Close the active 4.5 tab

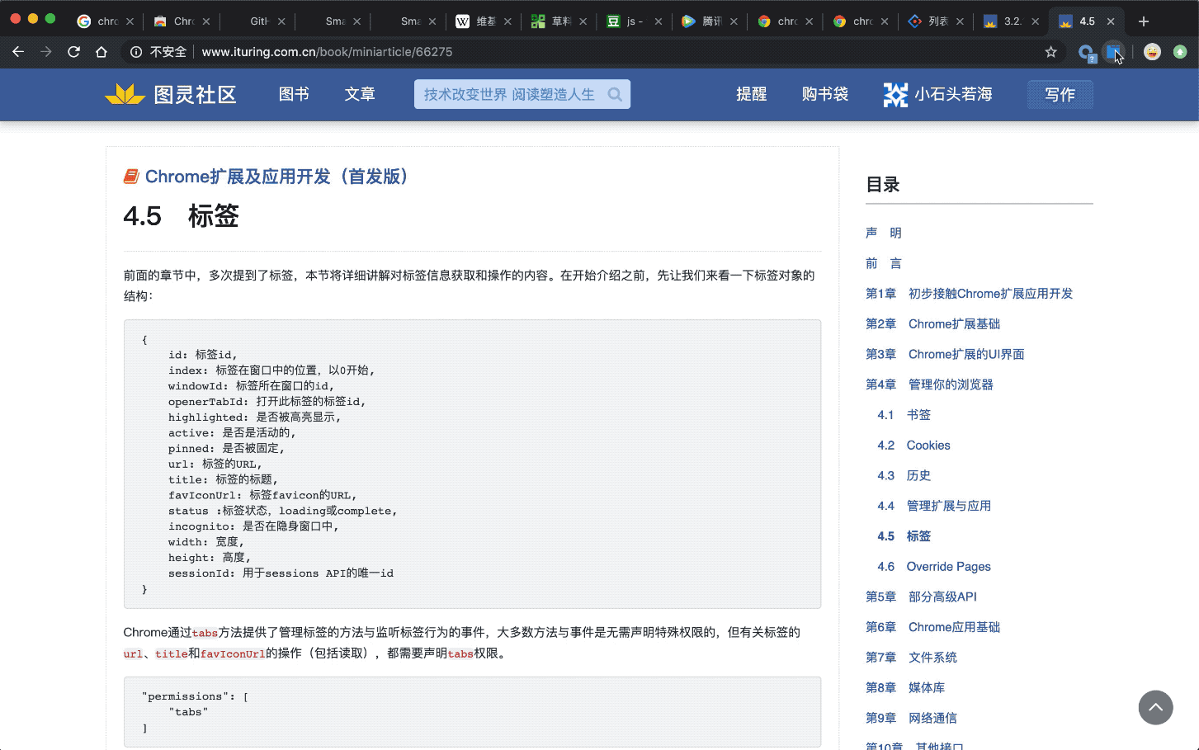(x=1111, y=21)
